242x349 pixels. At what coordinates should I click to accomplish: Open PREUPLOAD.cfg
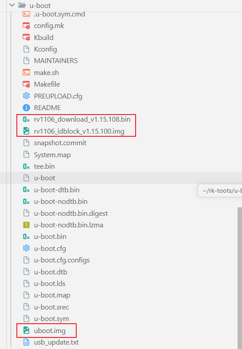pyautogui.click(x=58, y=96)
